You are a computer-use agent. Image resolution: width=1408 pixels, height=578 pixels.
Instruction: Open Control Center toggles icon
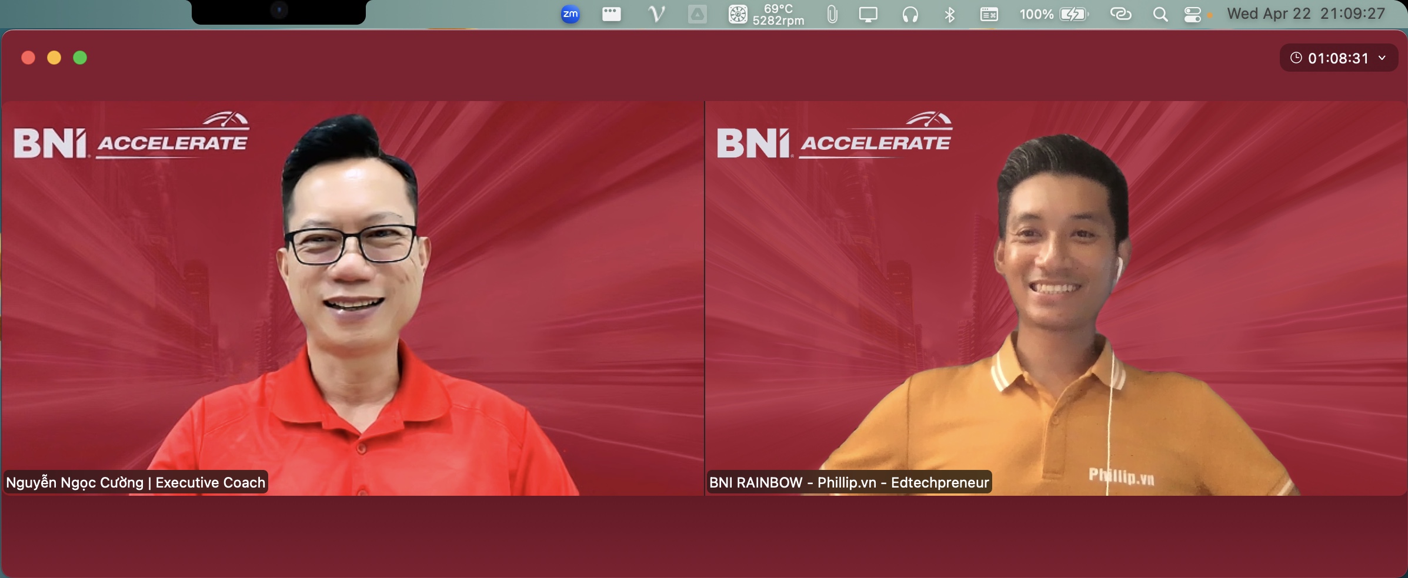[1193, 14]
